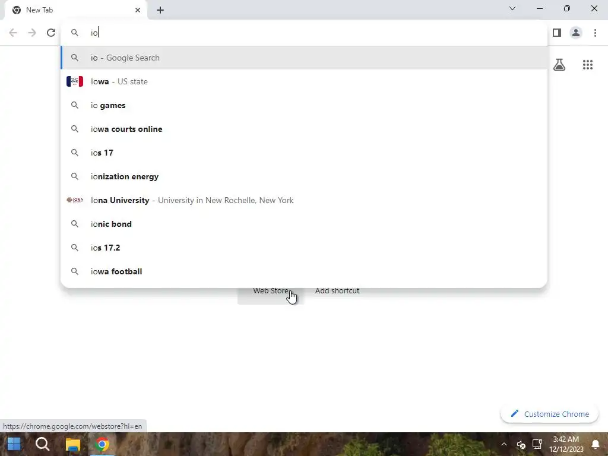This screenshot has width=608, height=456.
Task: Click the muted volume tray icon
Action: pyautogui.click(x=521, y=444)
